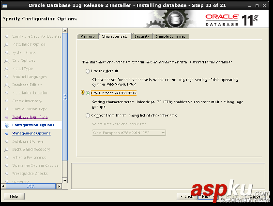Click the < Back button
This screenshot has width=273, height=206.
pos(187,196)
